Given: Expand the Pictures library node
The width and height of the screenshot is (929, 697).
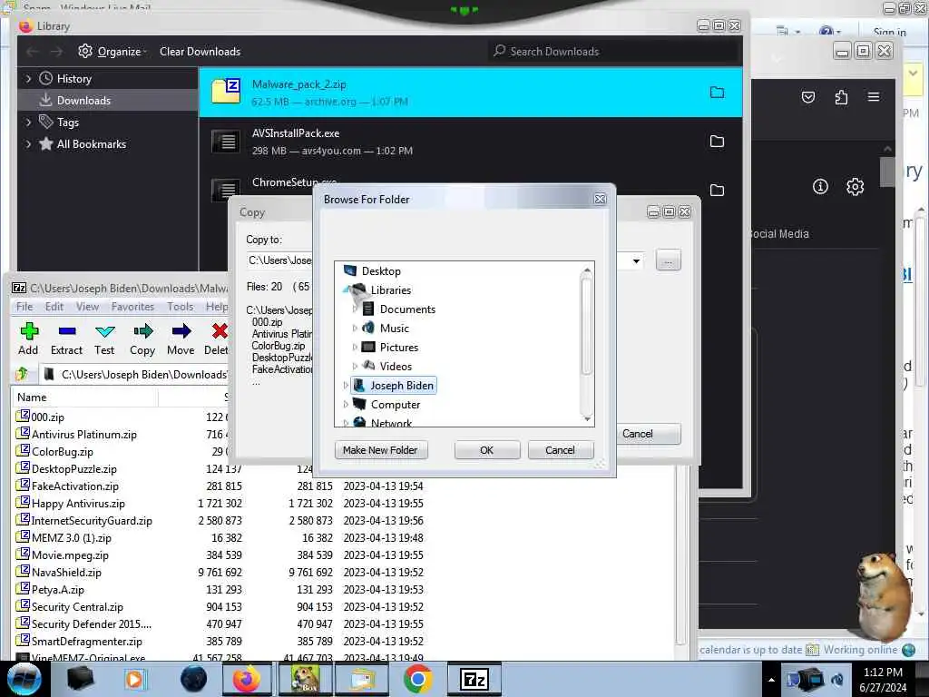Looking at the screenshot, I should pyautogui.click(x=355, y=348).
